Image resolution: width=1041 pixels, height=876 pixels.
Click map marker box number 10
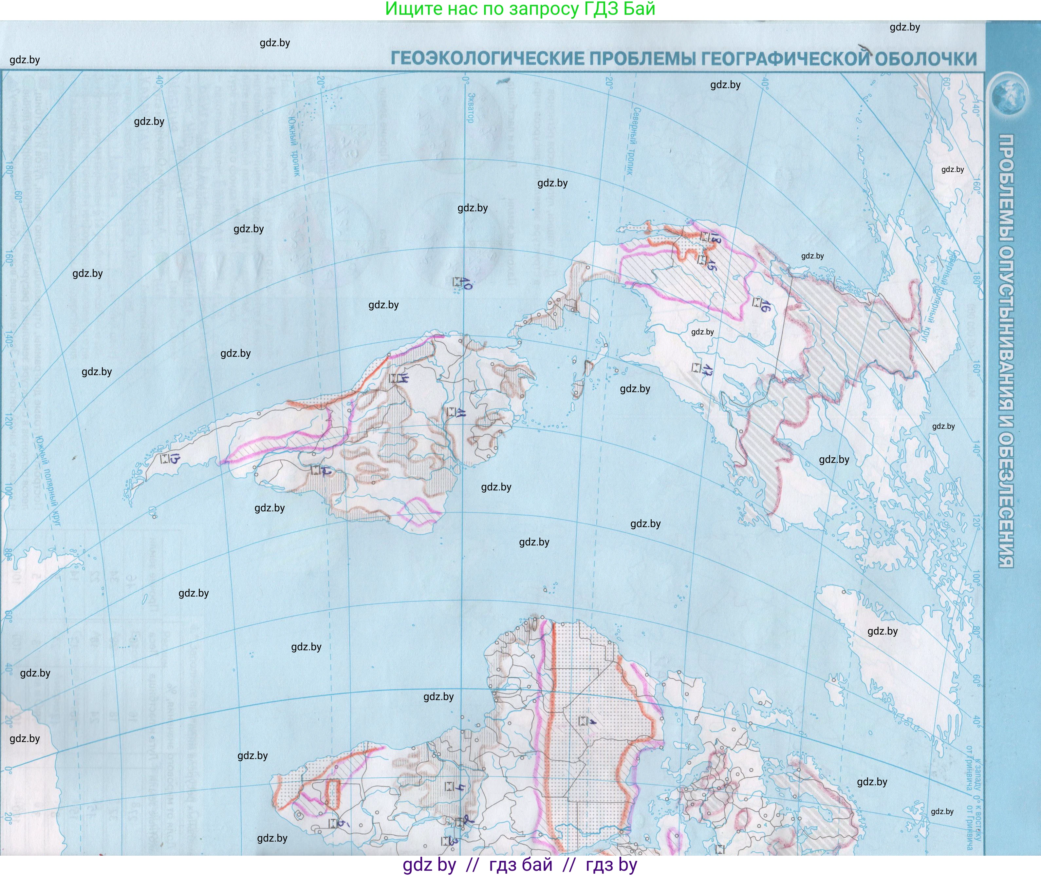457,282
